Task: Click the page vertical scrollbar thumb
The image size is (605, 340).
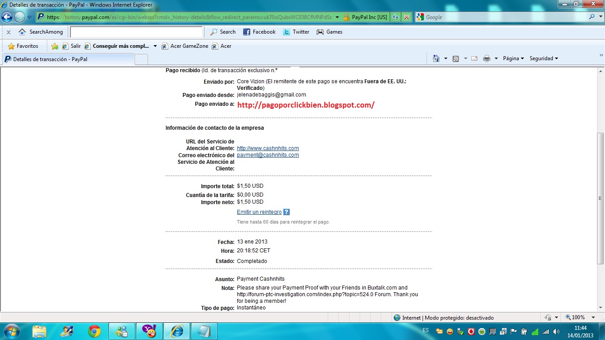Action: [x=601, y=198]
